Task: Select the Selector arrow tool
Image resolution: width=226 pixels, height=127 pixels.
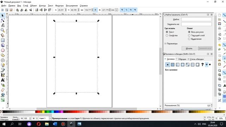Action: [2, 16]
